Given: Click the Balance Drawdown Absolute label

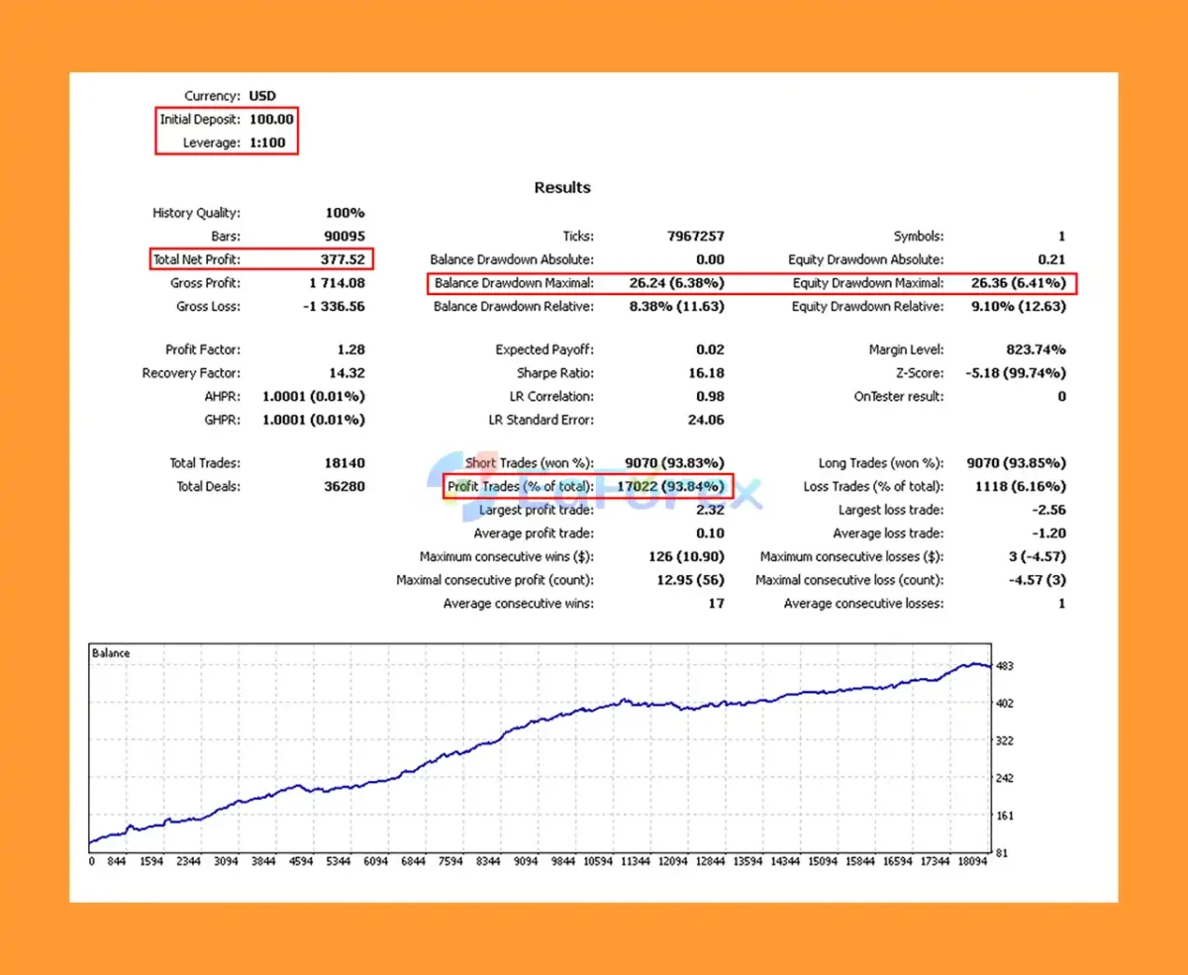Looking at the screenshot, I should click(512, 259).
